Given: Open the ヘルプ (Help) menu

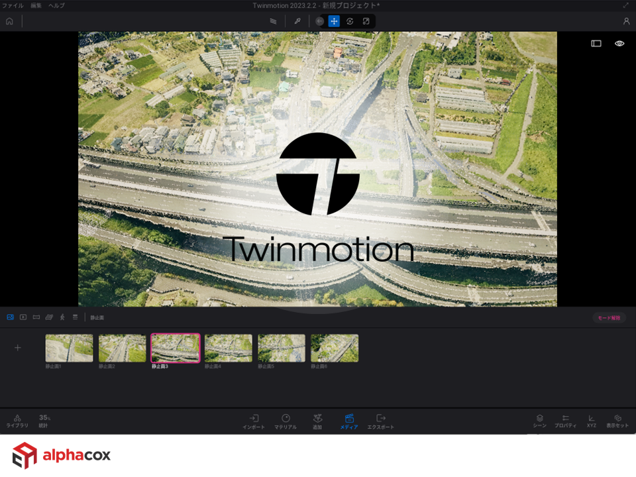Looking at the screenshot, I should 56,5.
